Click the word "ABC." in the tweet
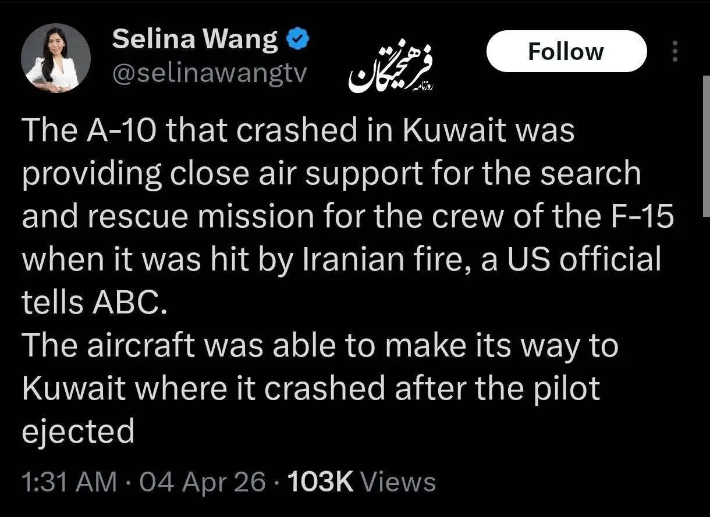 click(125, 303)
